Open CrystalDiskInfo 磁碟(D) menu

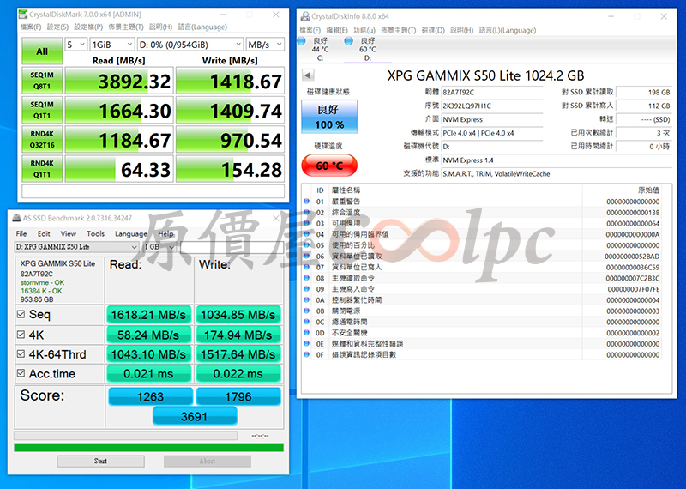click(433, 30)
